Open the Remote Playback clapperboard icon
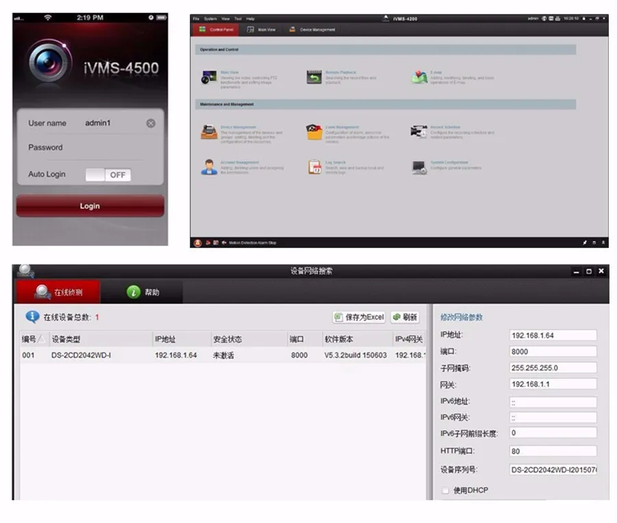Screen dimensions: 617x523 [314, 77]
